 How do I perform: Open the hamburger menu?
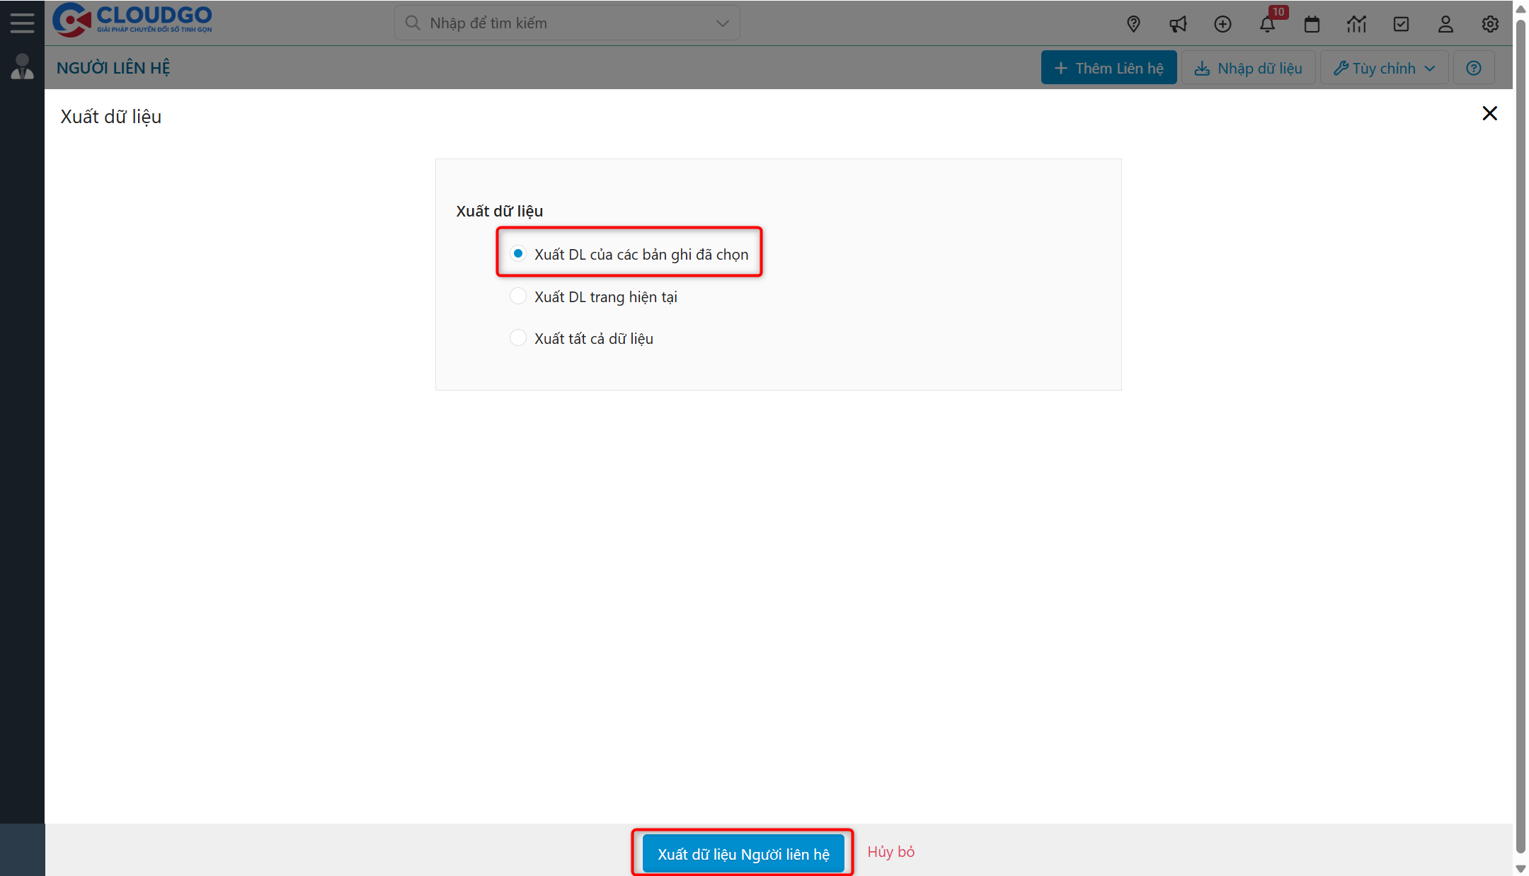click(22, 22)
